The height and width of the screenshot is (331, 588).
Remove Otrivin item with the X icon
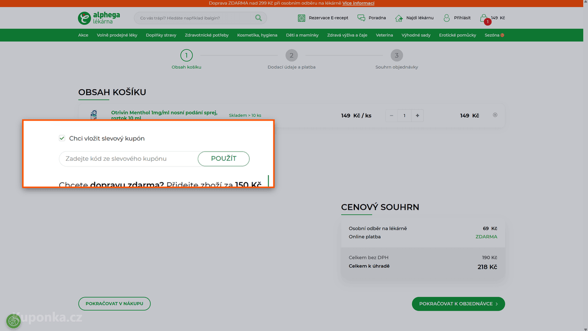pos(495,115)
